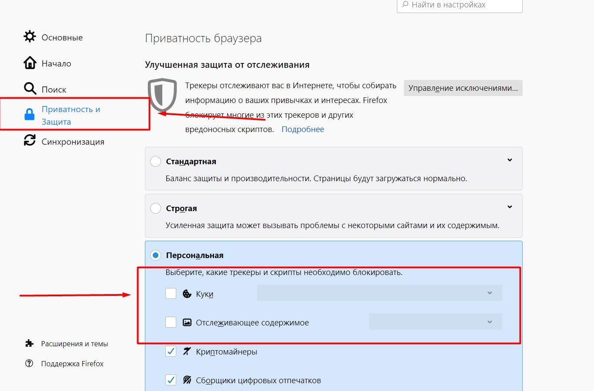Click the lock icon for Приватность и Защита
The width and height of the screenshot is (594, 391).
[29, 115]
